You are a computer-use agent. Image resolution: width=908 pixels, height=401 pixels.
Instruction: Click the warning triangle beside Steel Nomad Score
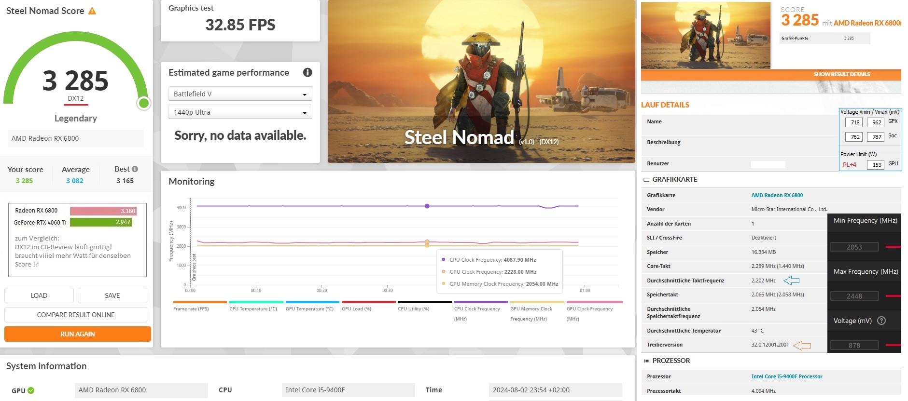[x=92, y=11]
